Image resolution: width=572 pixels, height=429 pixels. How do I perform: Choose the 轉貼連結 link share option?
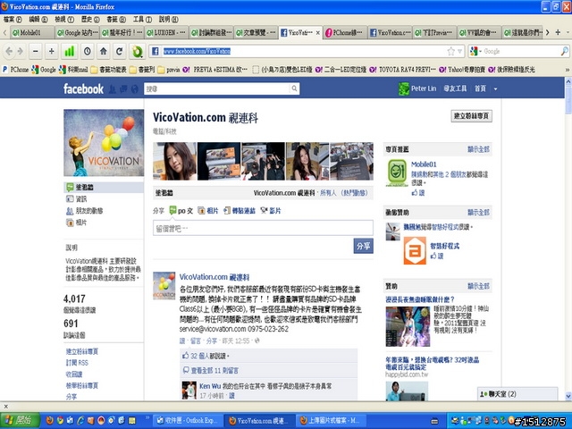[x=240, y=211]
